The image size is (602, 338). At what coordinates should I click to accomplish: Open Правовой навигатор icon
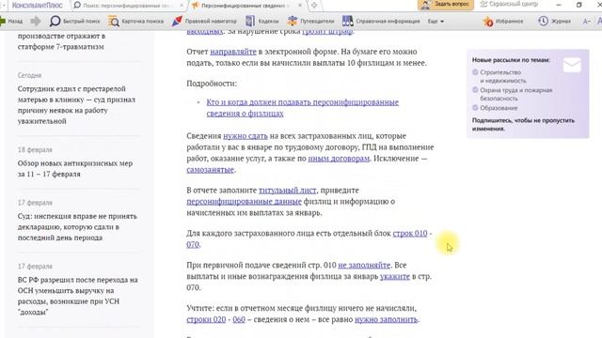point(177,21)
